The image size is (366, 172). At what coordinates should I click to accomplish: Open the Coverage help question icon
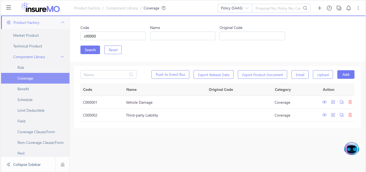click(164, 8)
